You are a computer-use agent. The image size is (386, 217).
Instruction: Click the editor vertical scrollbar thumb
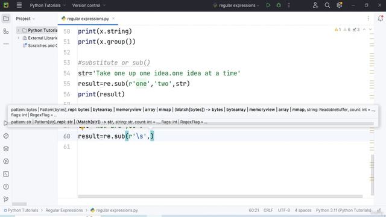[x=372, y=175]
